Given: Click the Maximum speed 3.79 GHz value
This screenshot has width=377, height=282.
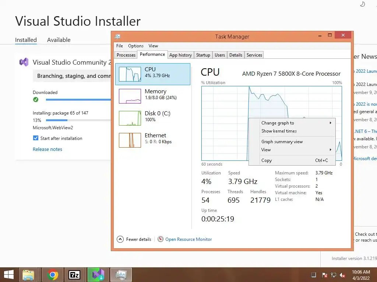Looking at the screenshot, I should (324, 173).
